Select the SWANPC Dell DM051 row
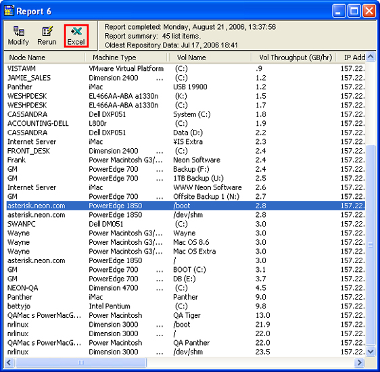The height and width of the screenshot is (372, 380). (x=186, y=224)
